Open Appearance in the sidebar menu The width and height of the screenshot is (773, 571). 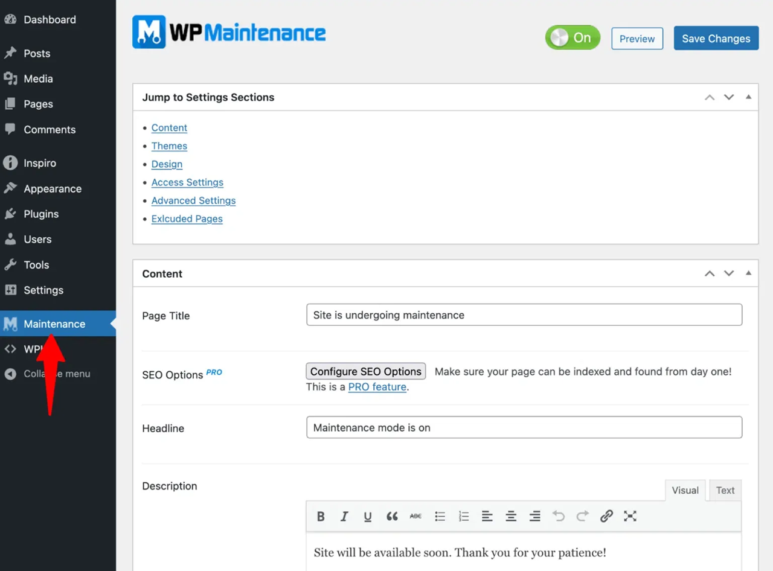53,188
